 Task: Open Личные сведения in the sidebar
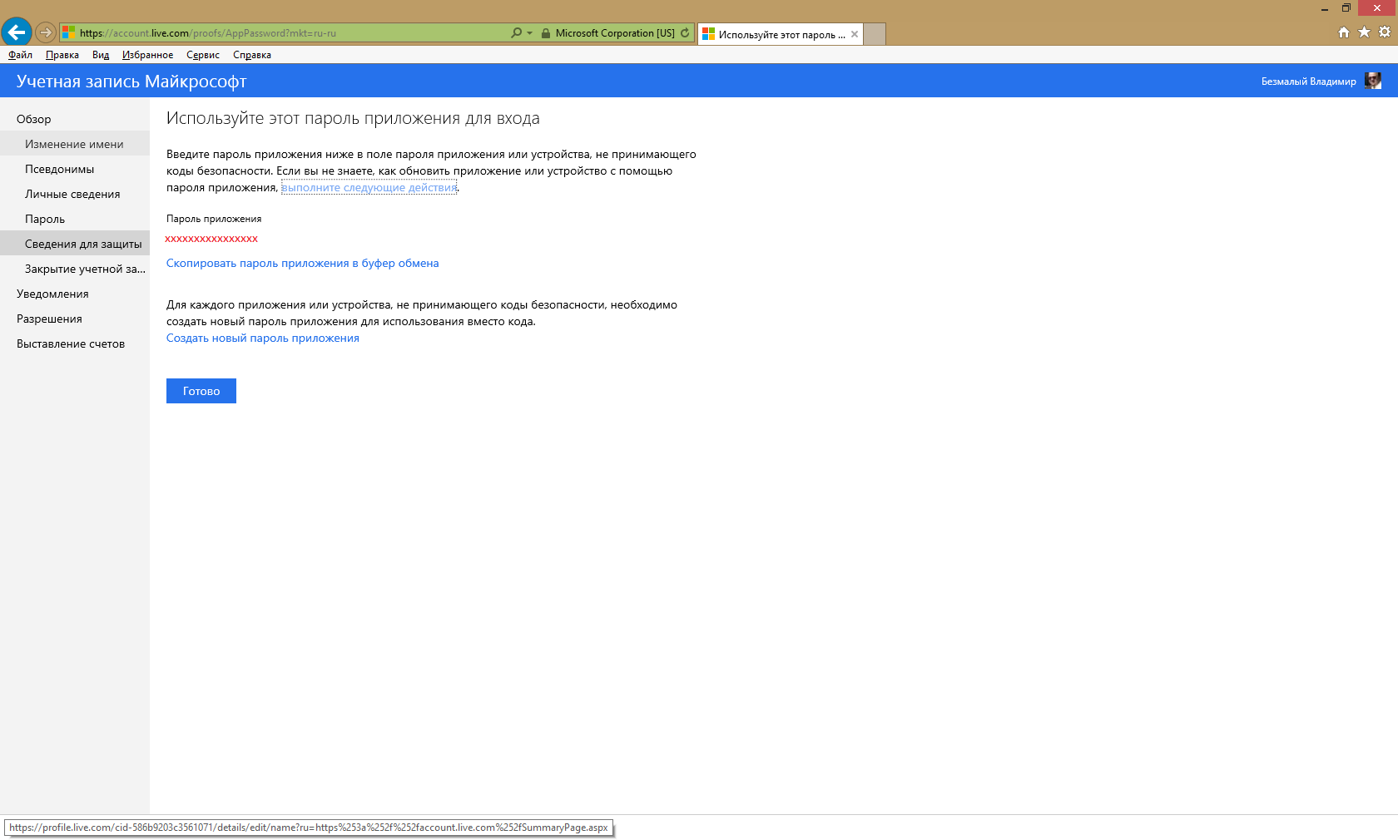click(75, 194)
